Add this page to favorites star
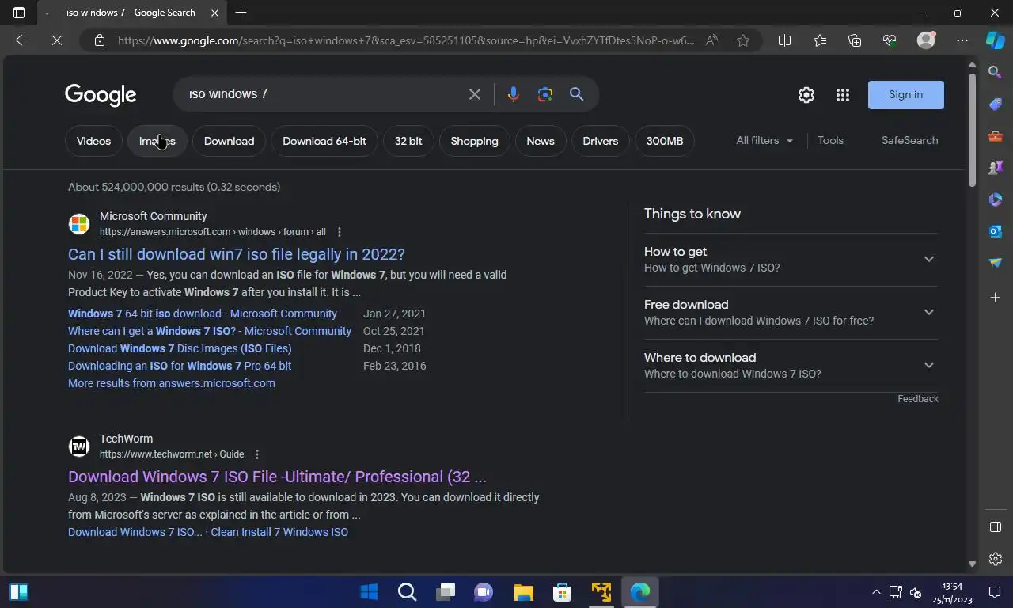Screen dimensions: 1013x608 pyautogui.click(x=743, y=40)
